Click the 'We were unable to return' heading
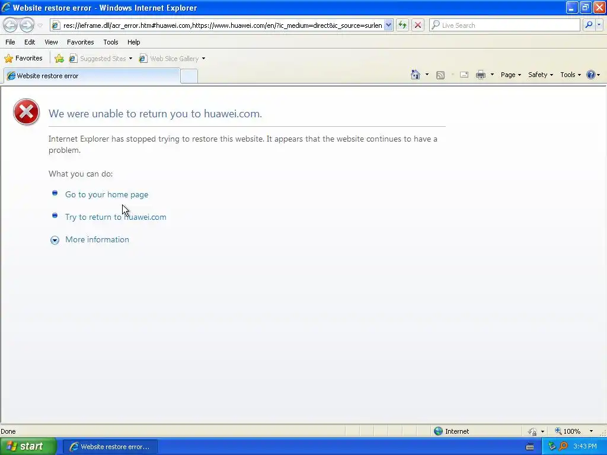 pos(155,114)
